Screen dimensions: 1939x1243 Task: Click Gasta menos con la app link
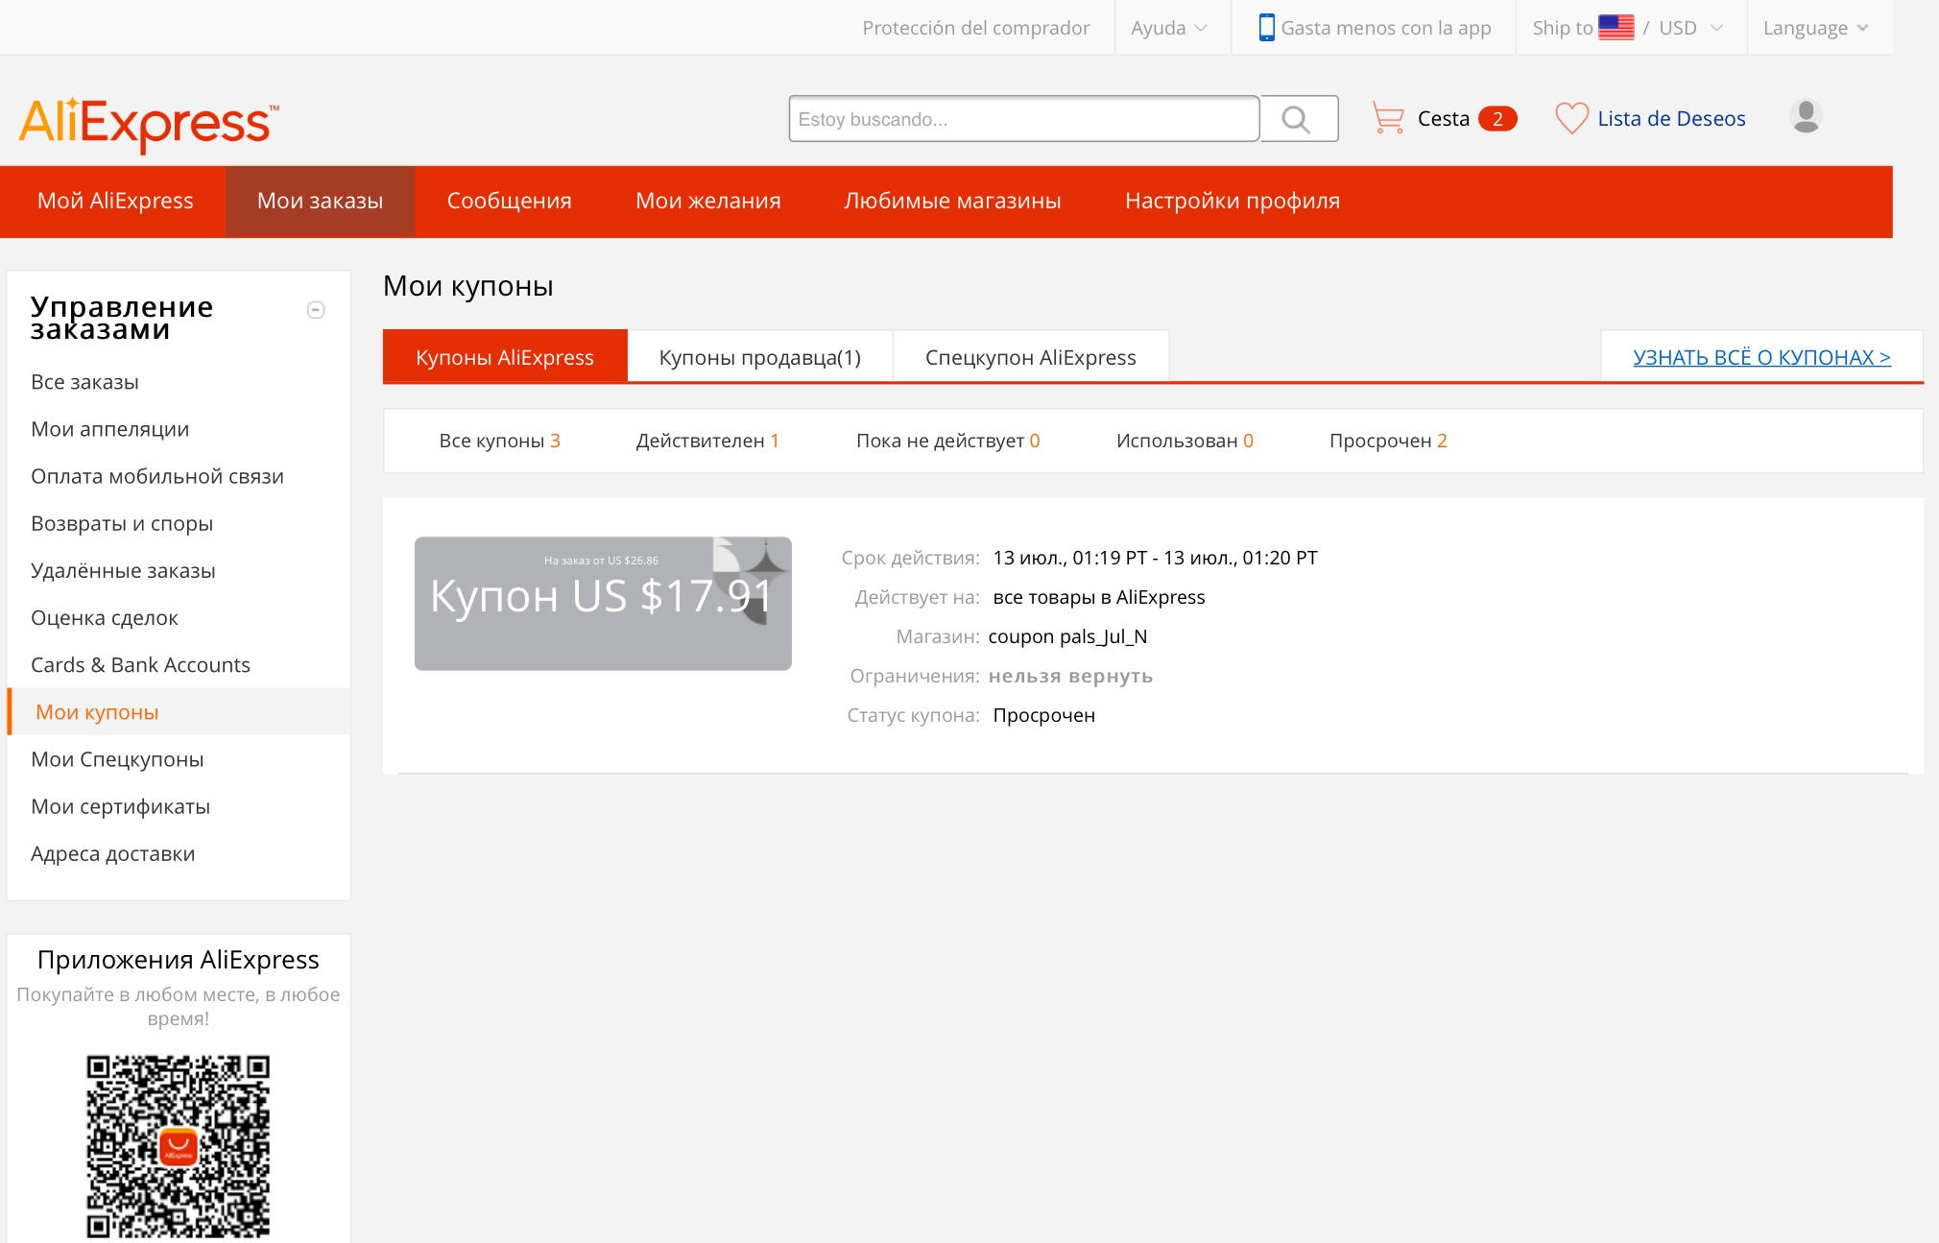(x=1386, y=28)
